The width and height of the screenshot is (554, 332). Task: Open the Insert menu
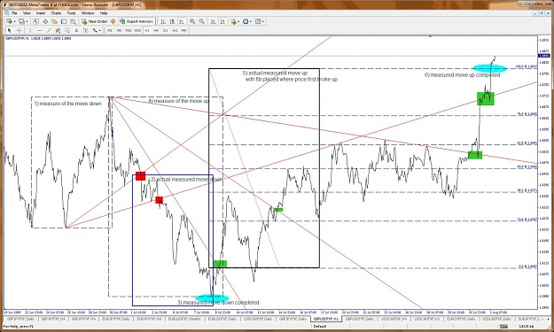point(41,13)
